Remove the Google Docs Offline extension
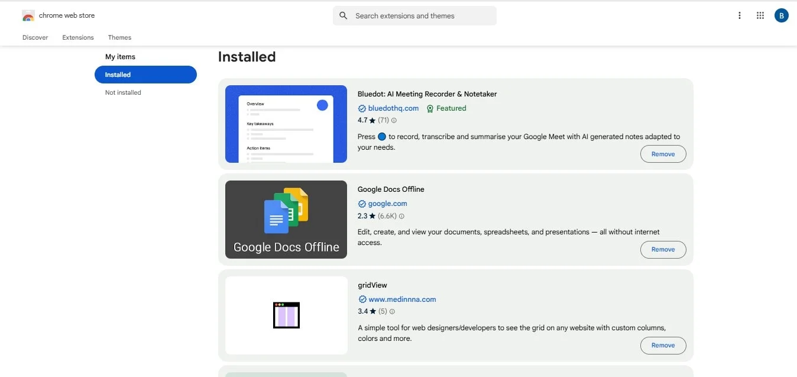Viewport: 797px width, 377px height. [663, 250]
